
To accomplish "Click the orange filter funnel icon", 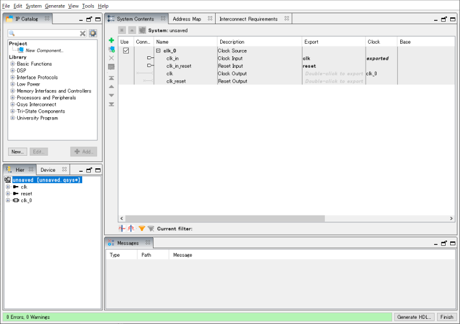I will coord(142,229).
